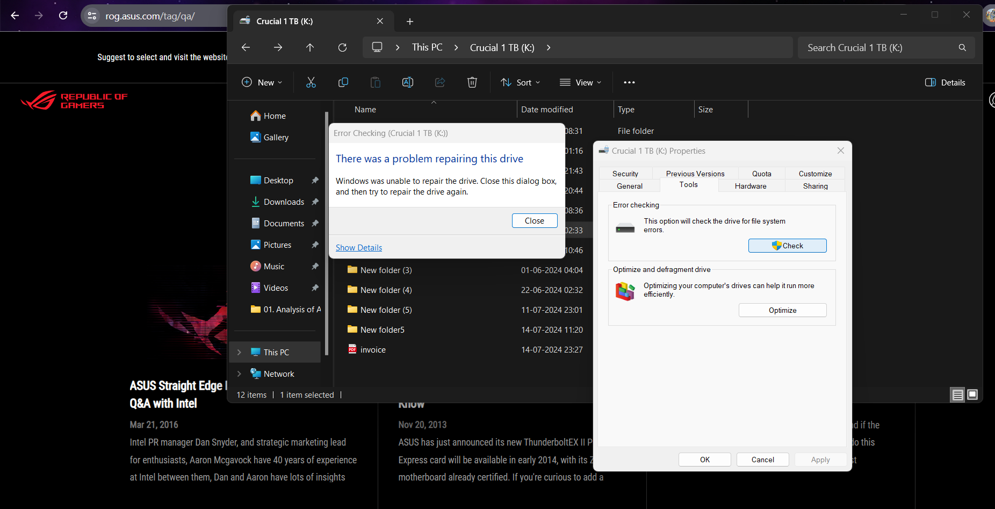Click the Share icon in Explorer toolbar
Viewport: 995px width, 509px height.
pyautogui.click(x=439, y=82)
